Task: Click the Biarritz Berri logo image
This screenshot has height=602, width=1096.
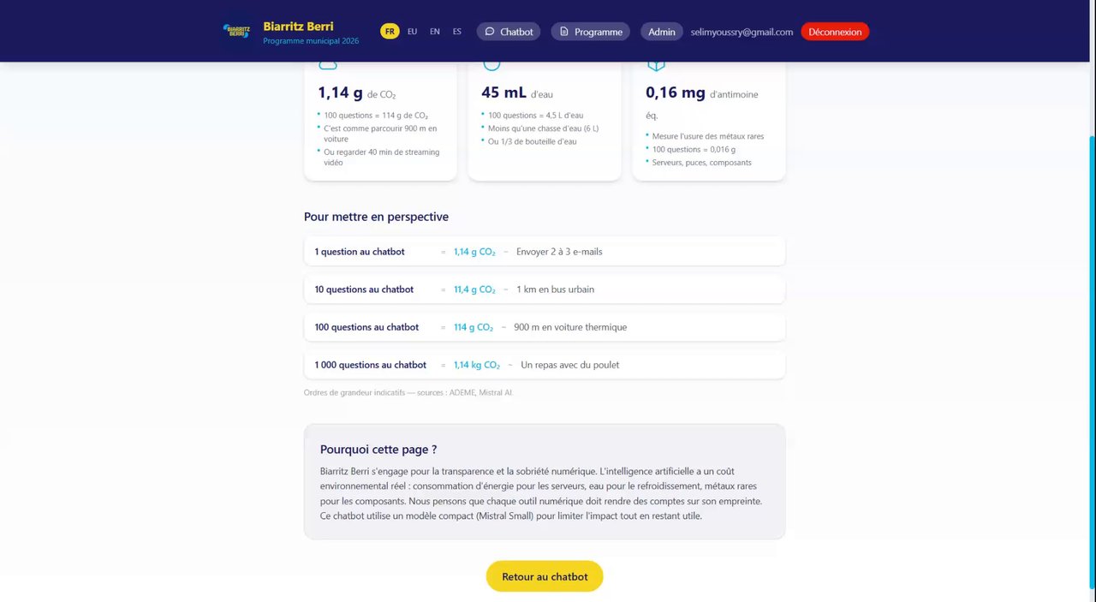Action: coord(236,32)
